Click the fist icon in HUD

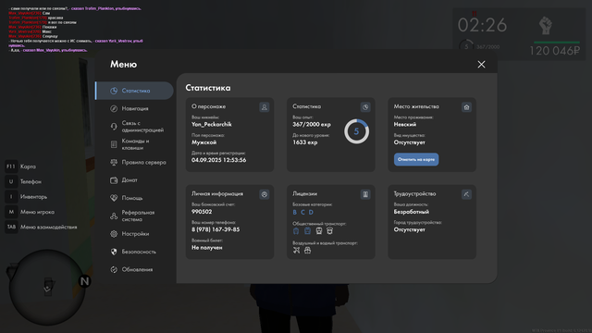(x=545, y=26)
